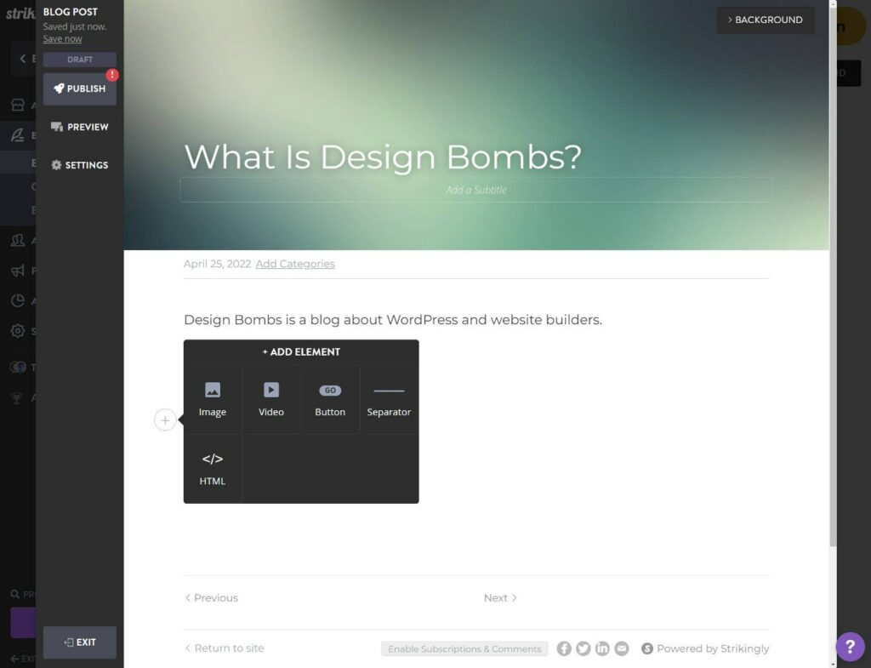
Task: Exit the blog post editor
Action: pyautogui.click(x=80, y=642)
